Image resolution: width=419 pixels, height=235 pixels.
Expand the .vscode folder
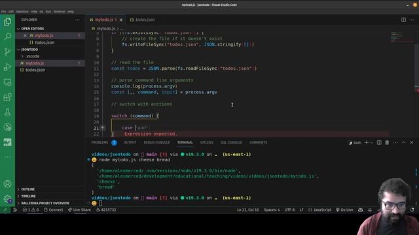pyautogui.click(x=32, y=56)
